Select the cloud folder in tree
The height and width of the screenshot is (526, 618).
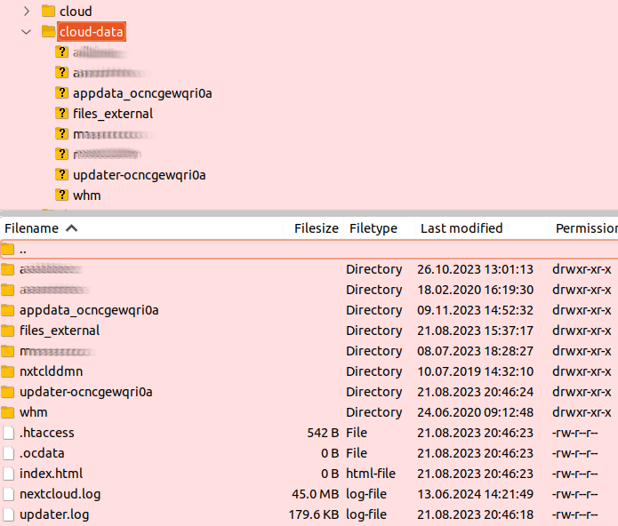[x=75, y=12]
